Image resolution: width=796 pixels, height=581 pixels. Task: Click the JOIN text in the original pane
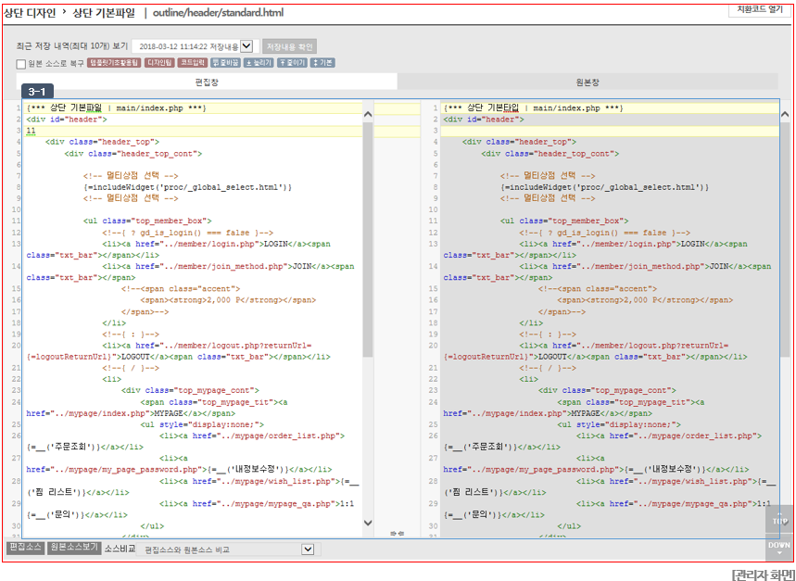719,266
